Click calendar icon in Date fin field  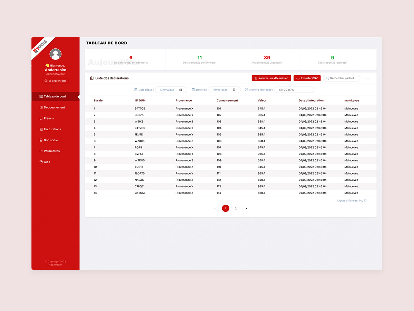(x=234, y=90)
